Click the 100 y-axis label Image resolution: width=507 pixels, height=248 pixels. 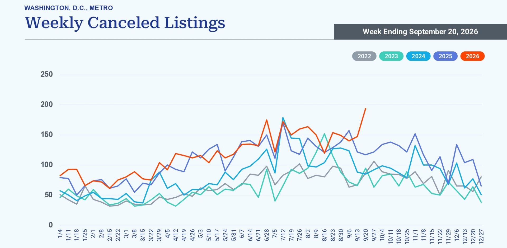tap(46, 165)
